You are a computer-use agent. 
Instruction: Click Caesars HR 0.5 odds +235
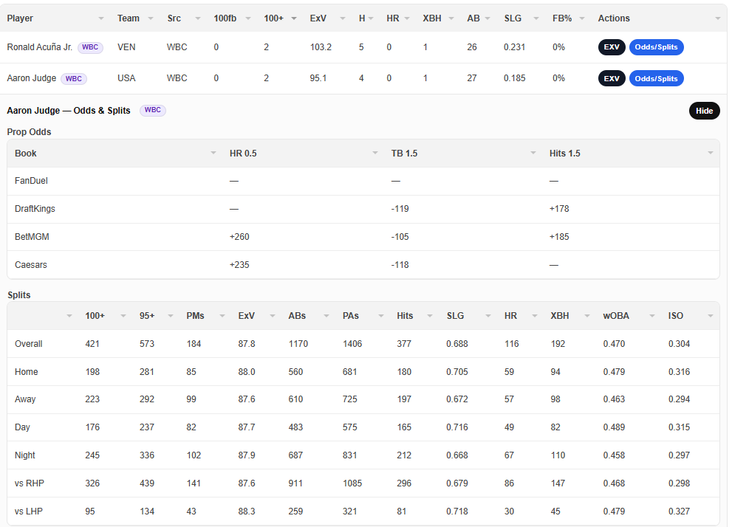click(x=239, y=265)
